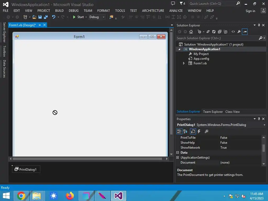
Task: Click the Refresh icon in Solution Explorer
Action: 214,32
